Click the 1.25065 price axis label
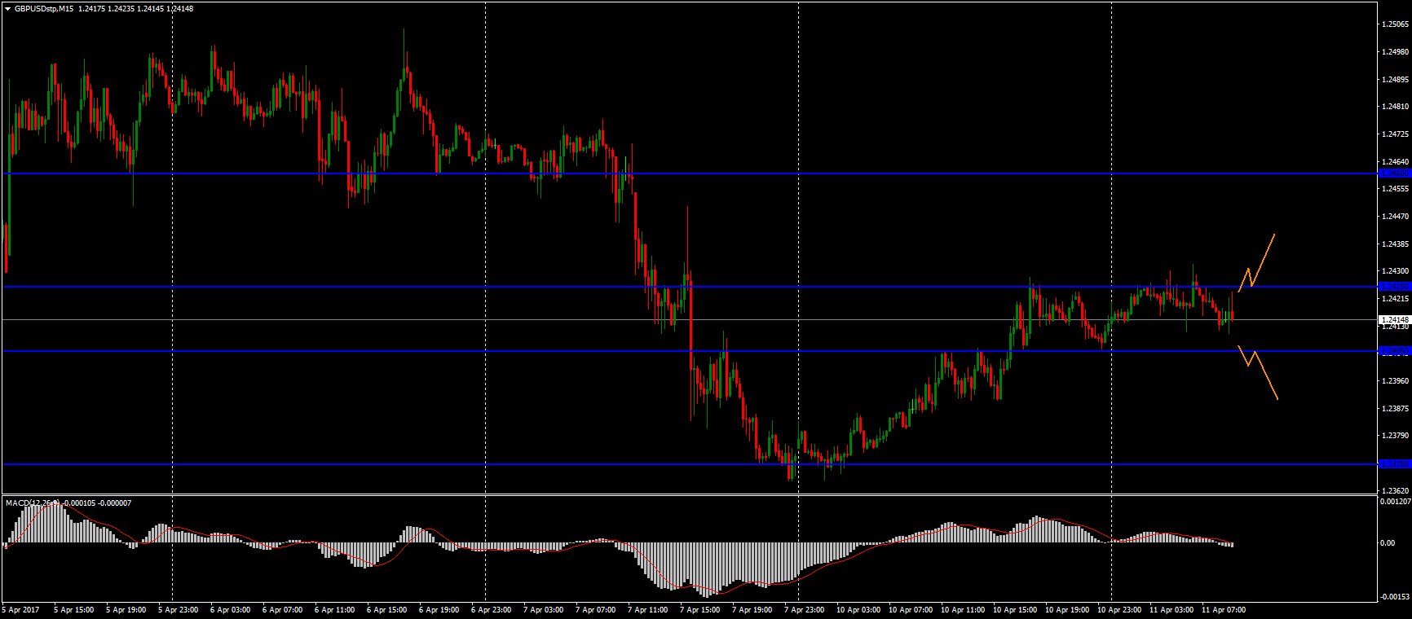Image resolution: width=1412 pixels, height=619 pixels. tap(1396, 24)
